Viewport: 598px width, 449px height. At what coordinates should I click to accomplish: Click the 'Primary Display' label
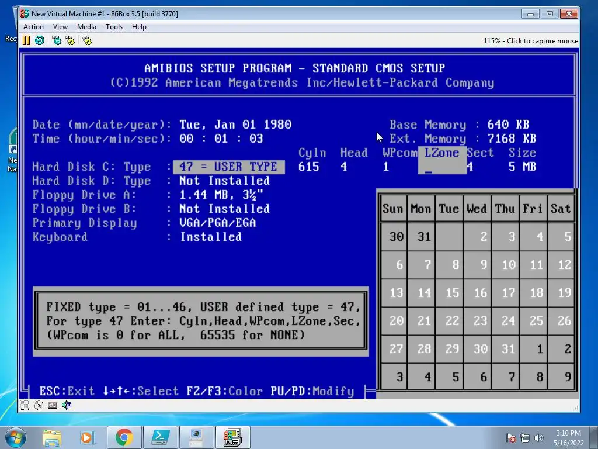pos(84,223)
